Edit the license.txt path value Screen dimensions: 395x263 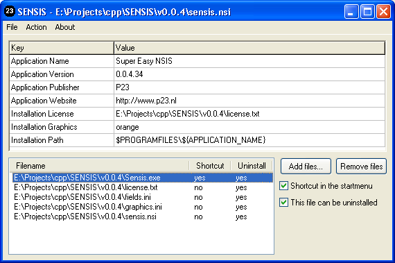pos(249,114)
